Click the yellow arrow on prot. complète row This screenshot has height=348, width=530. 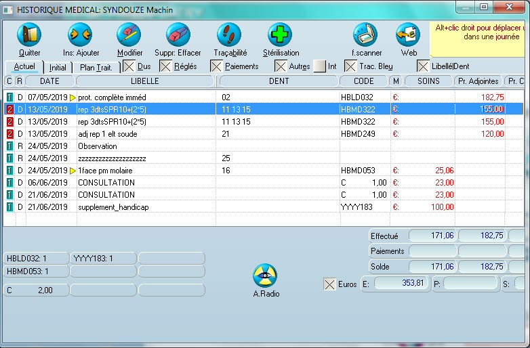click(x=73, y=97)
